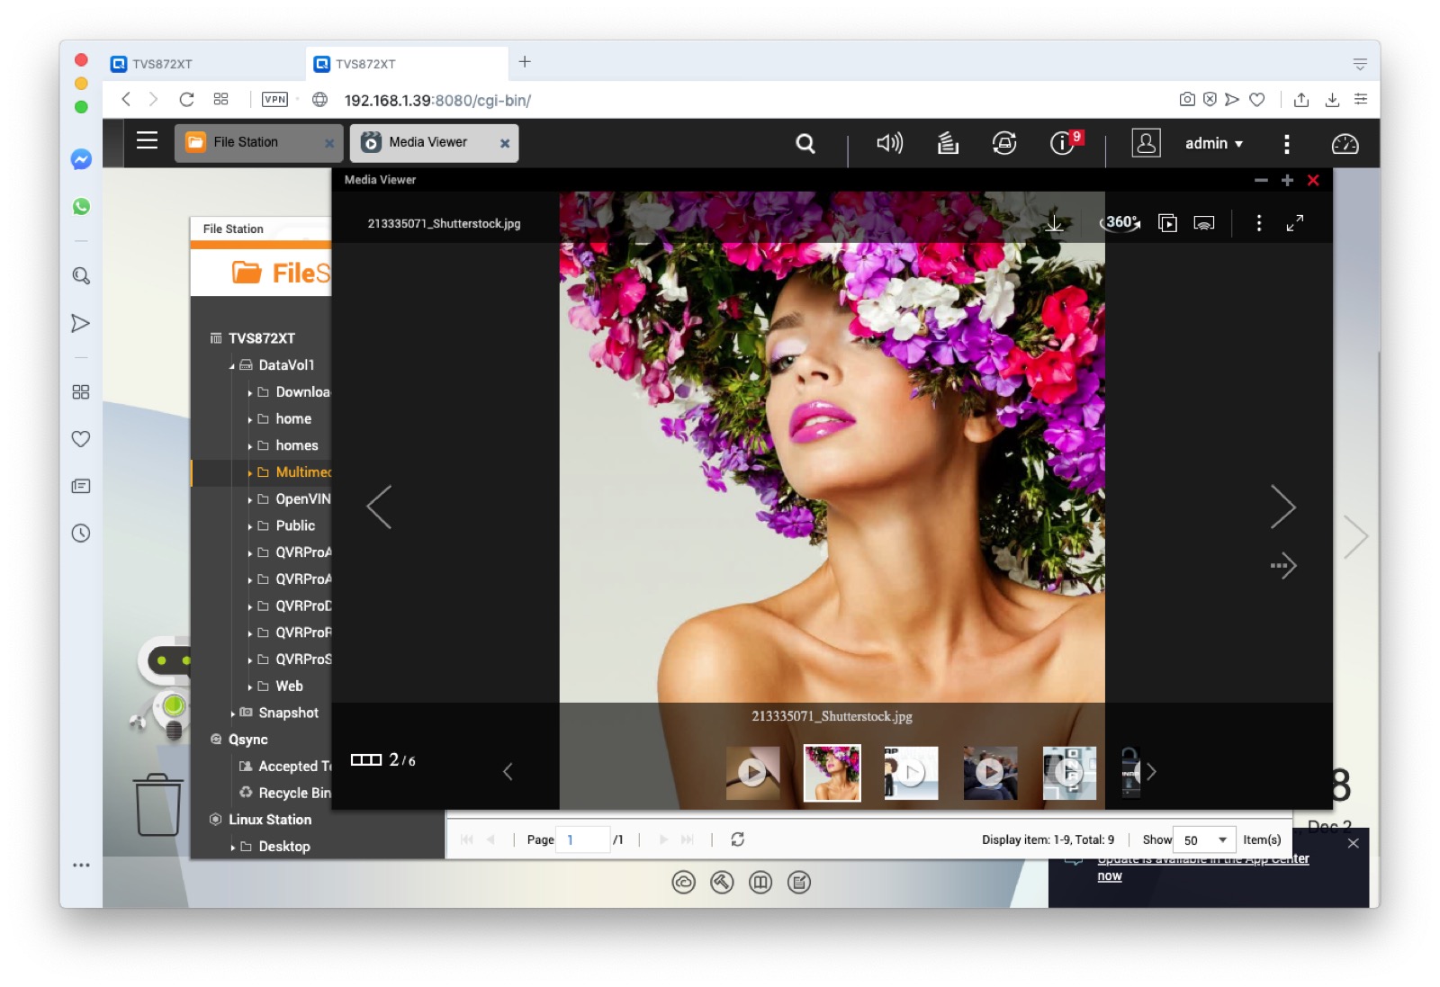Toggle the filmstrip icon beside 2/6
The width and height of the screenshot is (1440, 987).
(x=366, y=760)
